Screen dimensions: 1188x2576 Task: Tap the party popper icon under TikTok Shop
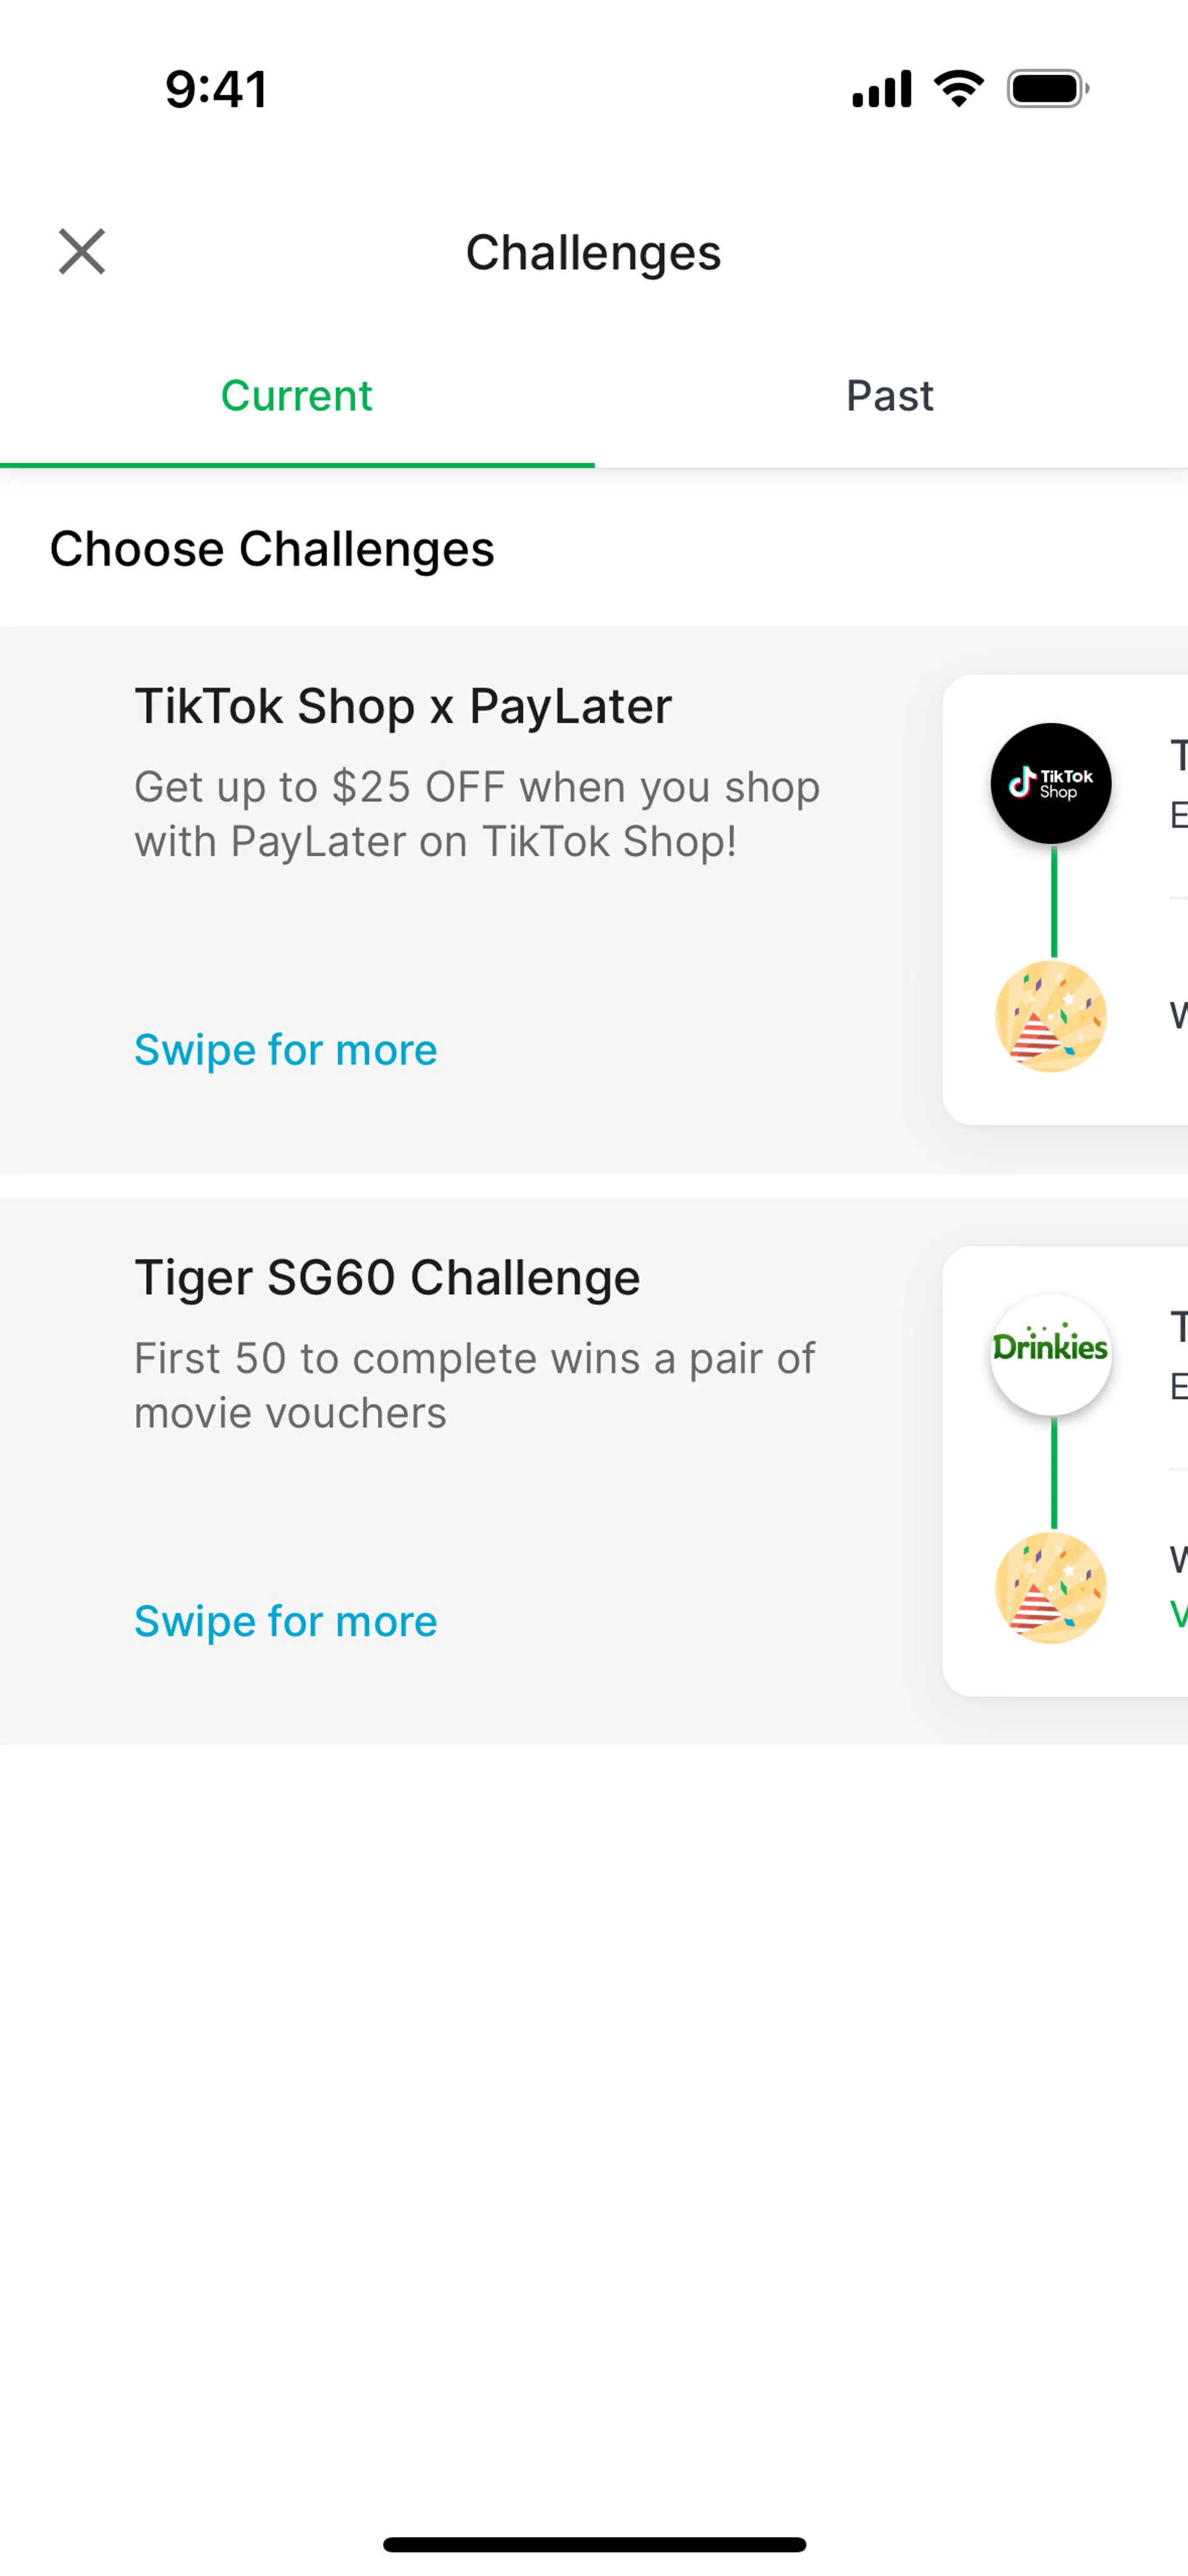(1050, 1017)
